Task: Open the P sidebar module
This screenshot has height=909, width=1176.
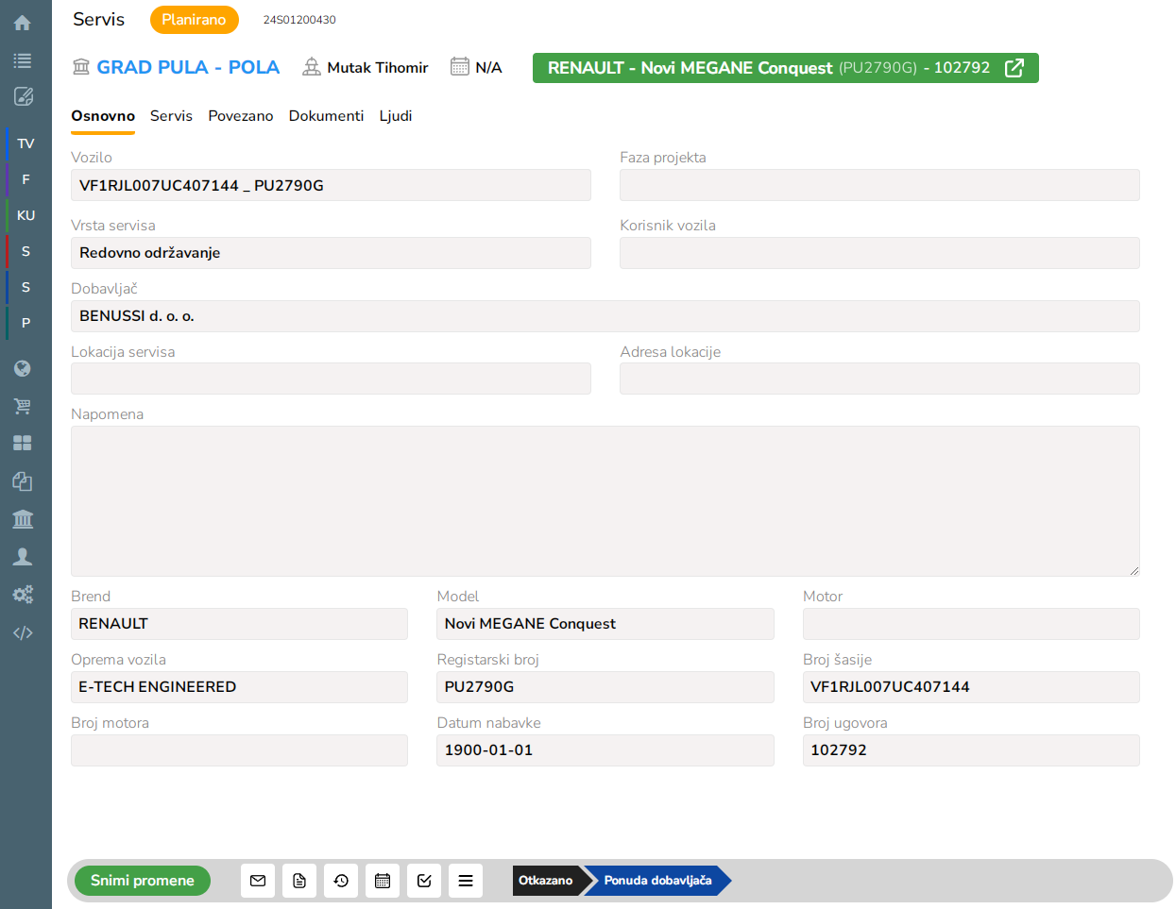Action: 26,323
